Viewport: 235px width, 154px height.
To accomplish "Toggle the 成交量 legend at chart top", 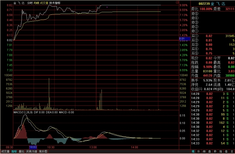I will click(x=44, y=2).
